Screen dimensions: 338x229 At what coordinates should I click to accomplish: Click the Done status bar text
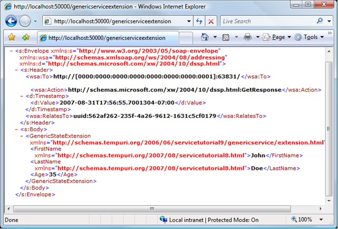pos(11,220)
